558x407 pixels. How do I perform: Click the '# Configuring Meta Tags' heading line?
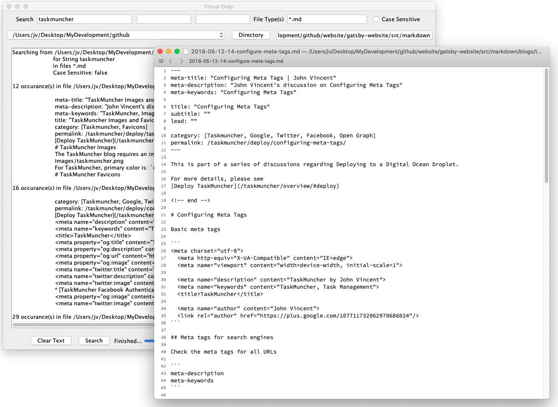(209, 215)
